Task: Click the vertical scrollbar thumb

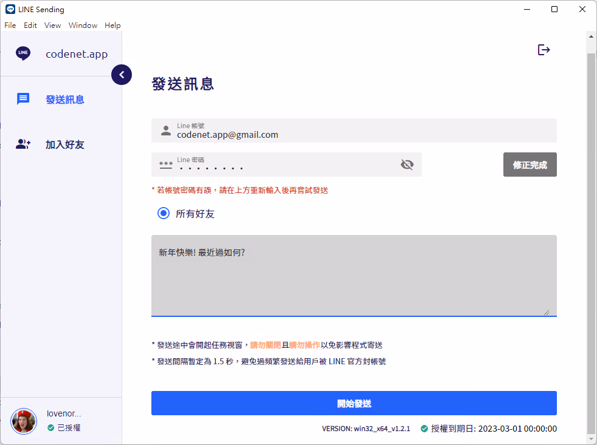Action: (591, 243)
